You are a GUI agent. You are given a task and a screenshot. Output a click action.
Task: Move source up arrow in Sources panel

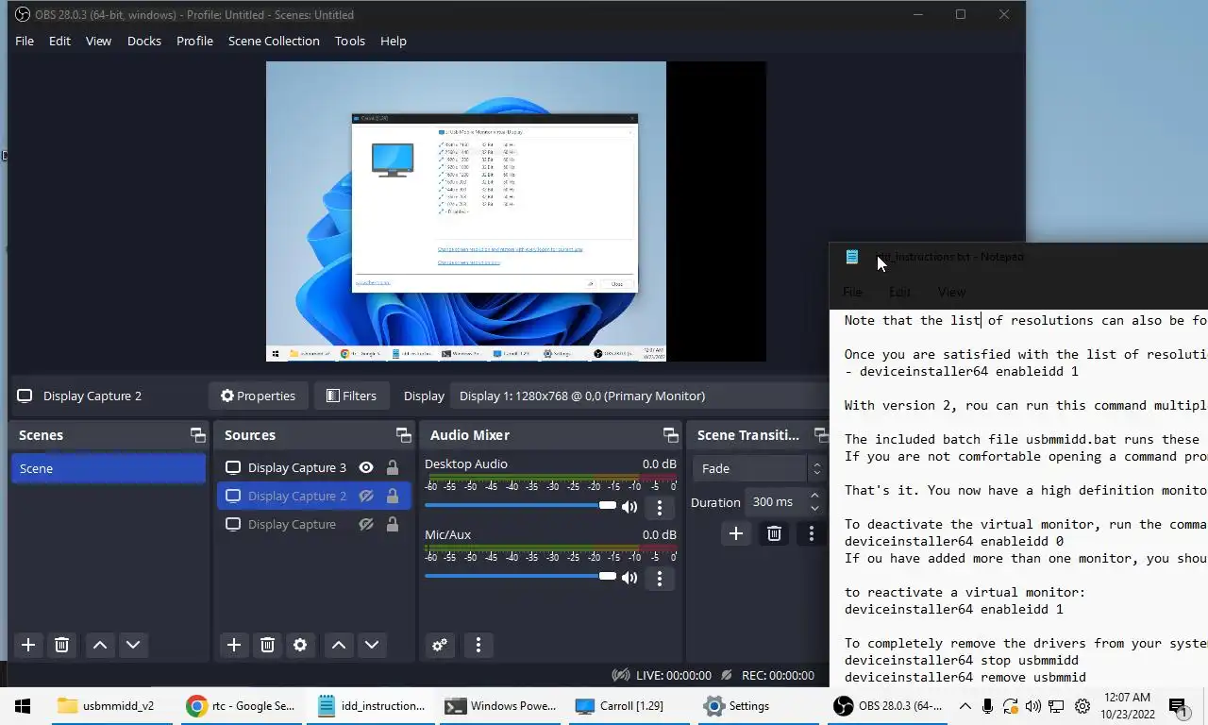pyautogui.click(x=339, y=645)
